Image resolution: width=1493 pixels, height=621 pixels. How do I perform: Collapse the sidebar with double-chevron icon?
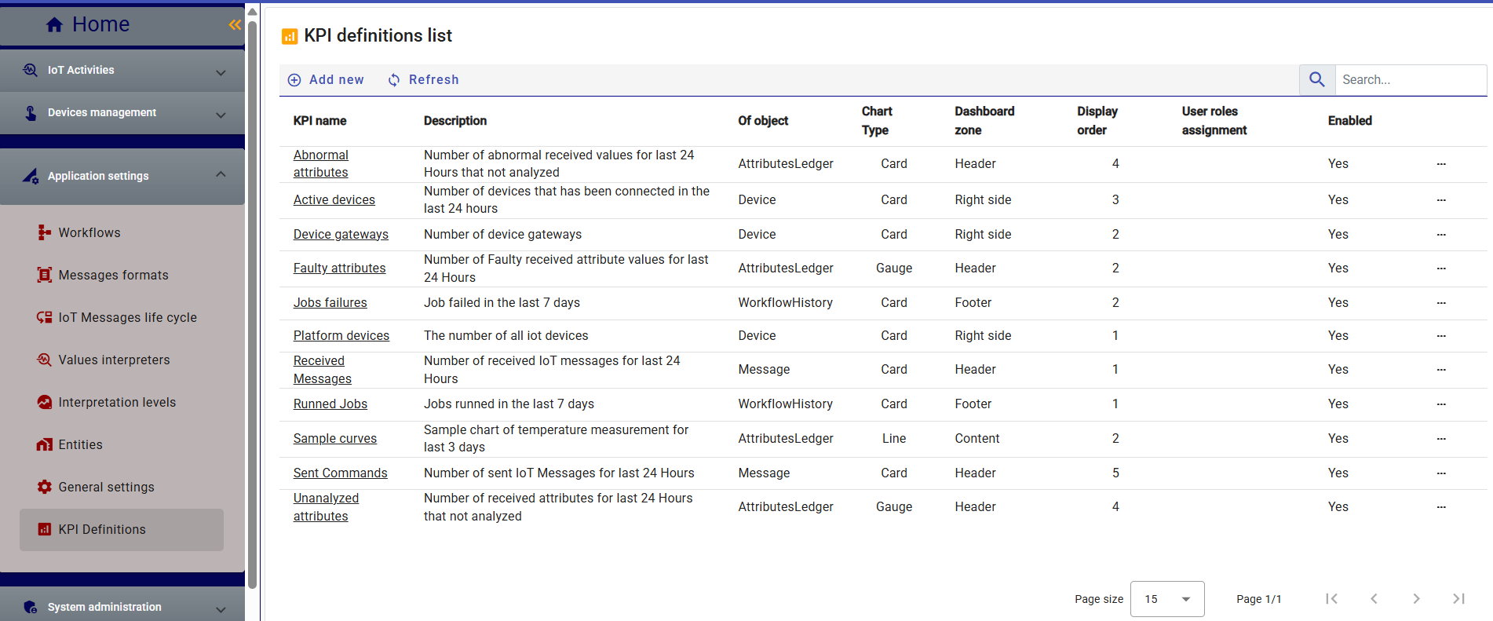235,25
